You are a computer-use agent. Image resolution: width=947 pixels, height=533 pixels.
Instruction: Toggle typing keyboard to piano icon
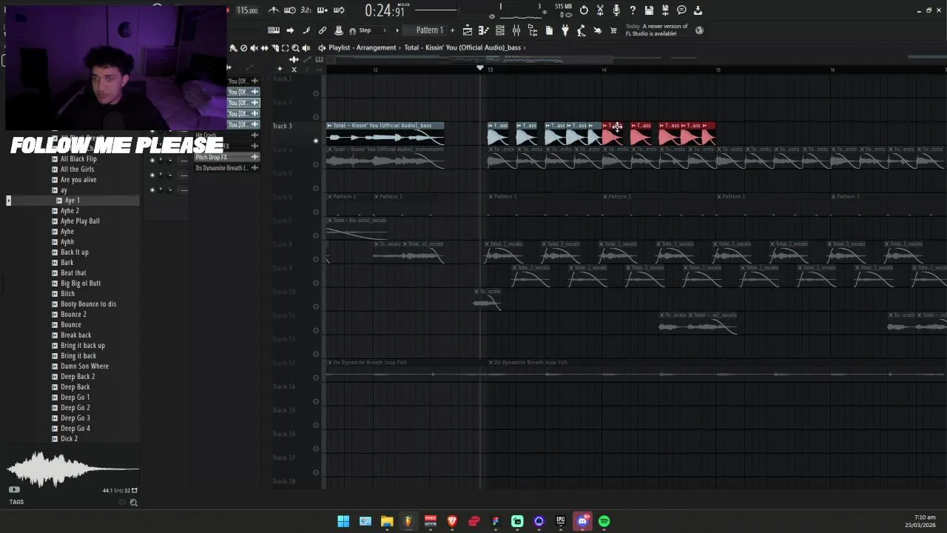pos(274,30)
